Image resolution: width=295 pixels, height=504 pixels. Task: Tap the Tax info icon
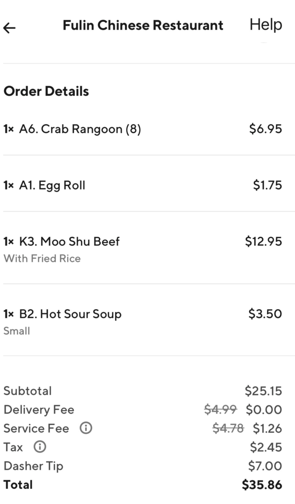(40, 447)
